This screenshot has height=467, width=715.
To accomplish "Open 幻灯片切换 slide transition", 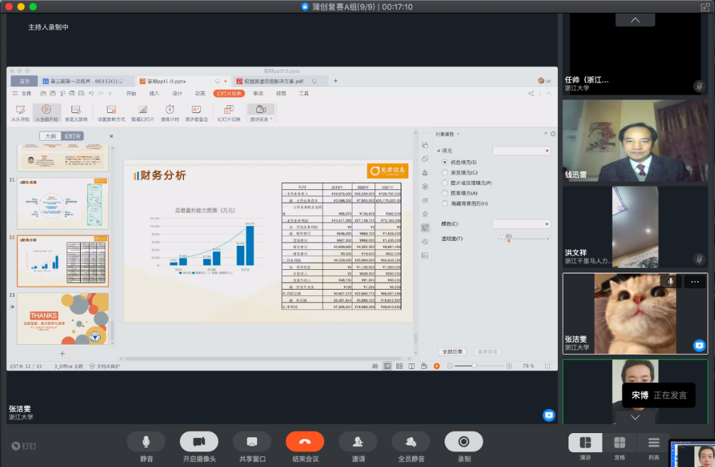I will pos(229,113).
